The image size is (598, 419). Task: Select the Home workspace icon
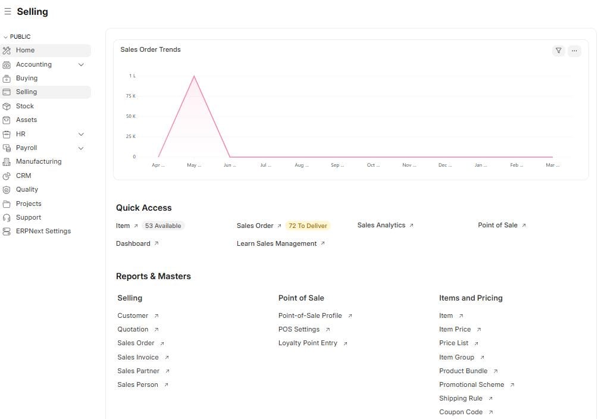pos(8,50)
